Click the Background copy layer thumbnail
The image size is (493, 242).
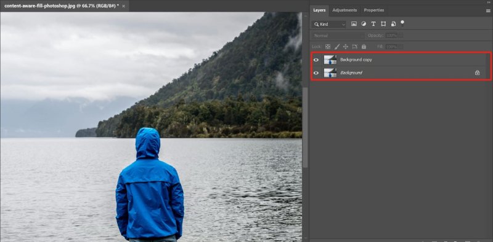(x=330, y=60)
